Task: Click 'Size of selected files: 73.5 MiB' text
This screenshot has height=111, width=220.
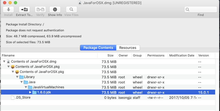Action: click(28, 42)
